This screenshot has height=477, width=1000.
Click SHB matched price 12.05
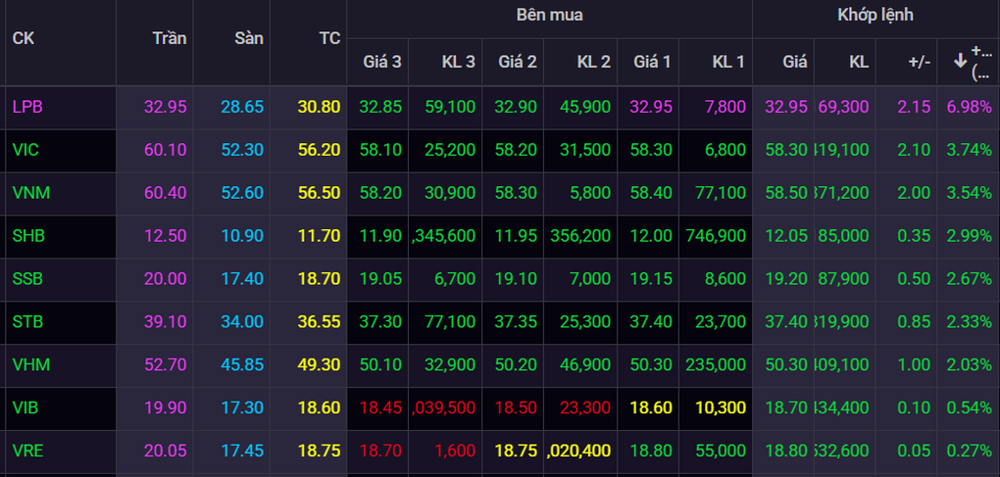(786, 236)
